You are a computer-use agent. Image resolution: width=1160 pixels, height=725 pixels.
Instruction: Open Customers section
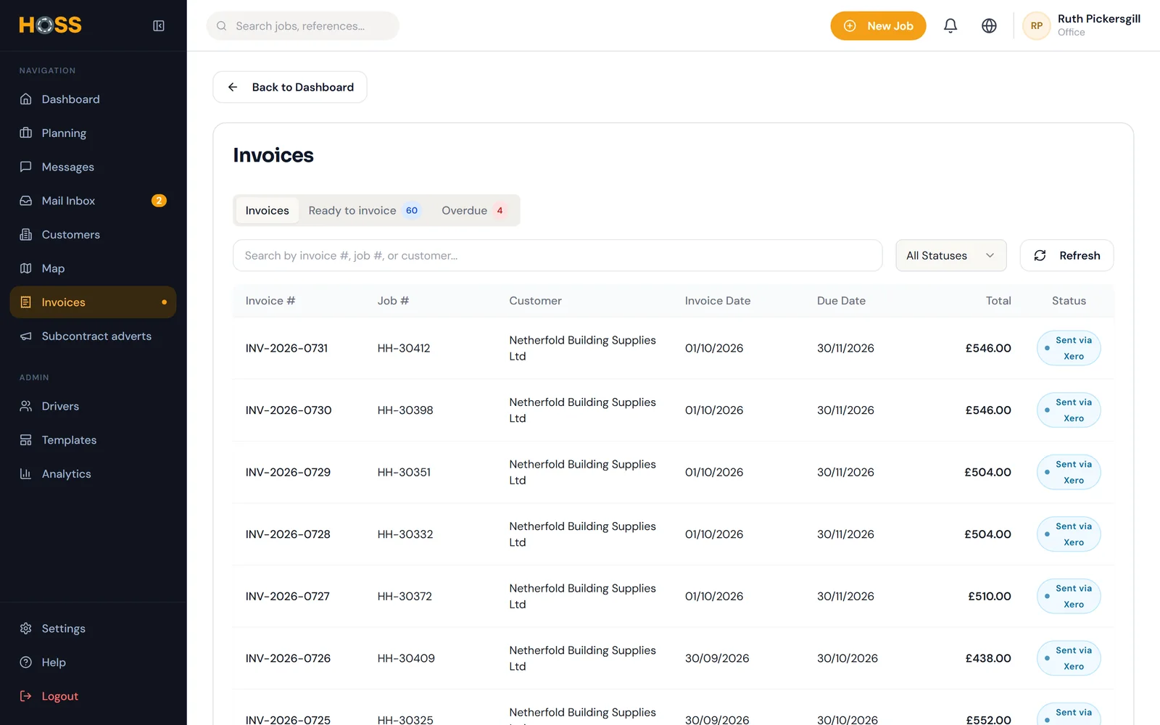93,235
